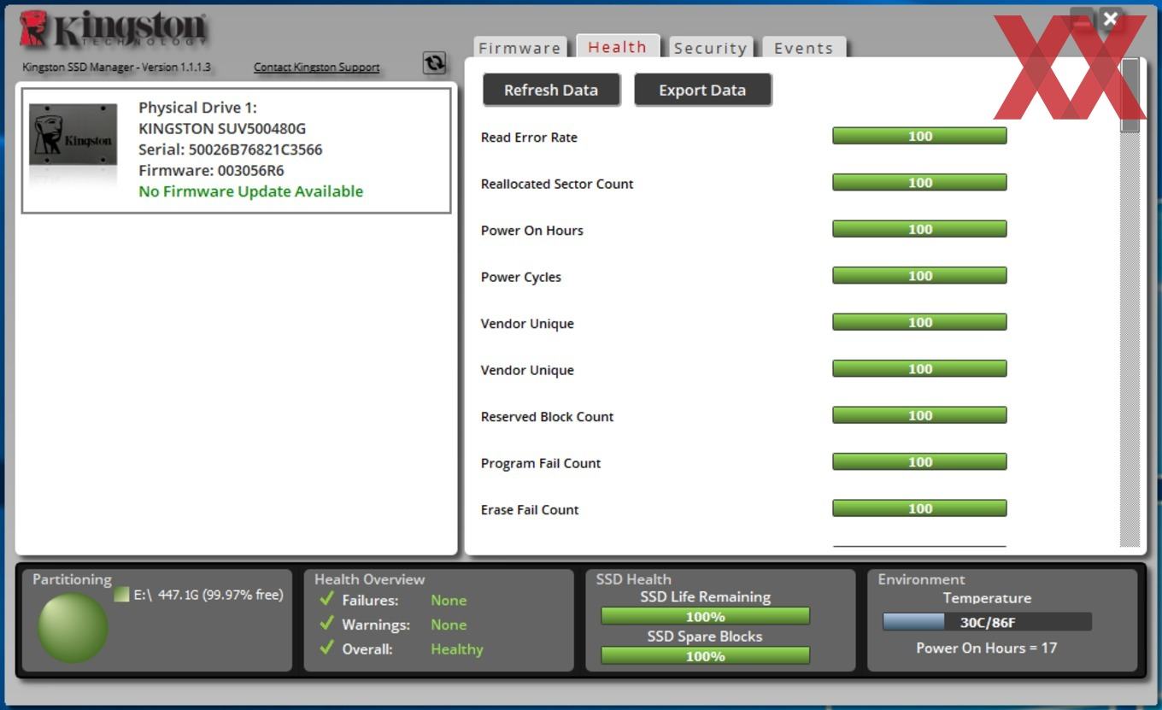Click the "Environment" panel heading
Screen dimensions: 1162x710
click(921, 578)
